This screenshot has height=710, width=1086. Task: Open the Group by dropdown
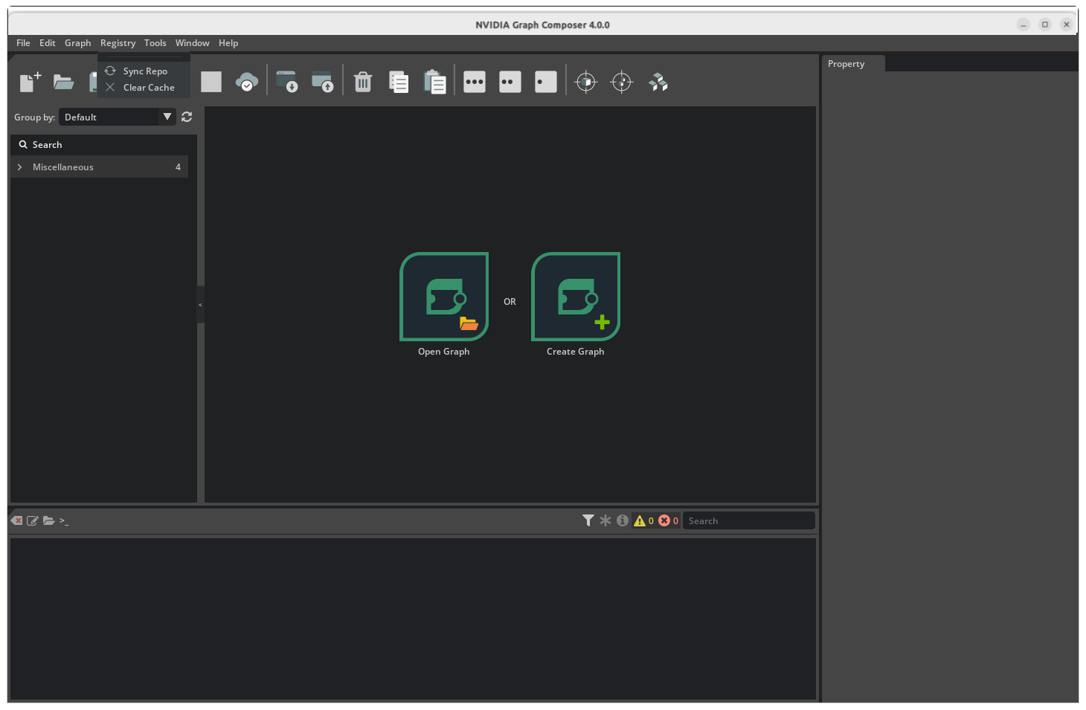[167, 117]
